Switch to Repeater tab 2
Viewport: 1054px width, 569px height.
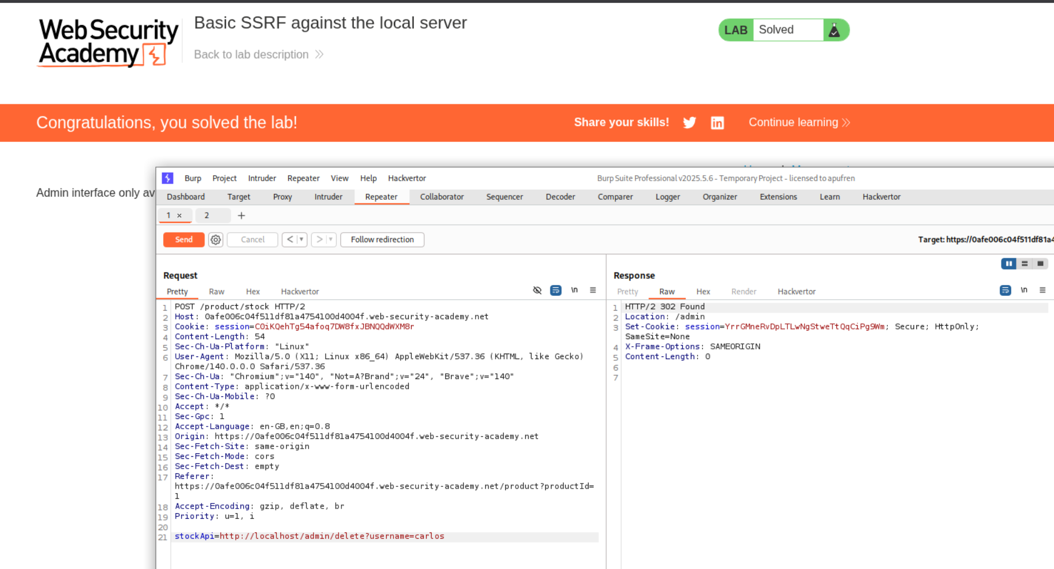pos(207,216)
